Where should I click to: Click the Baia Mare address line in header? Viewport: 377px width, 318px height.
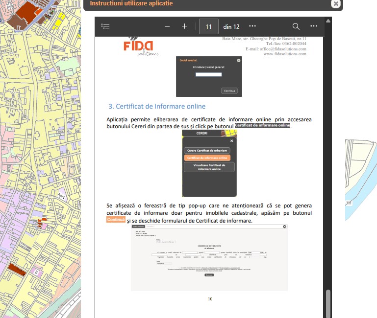click(264, 39)
